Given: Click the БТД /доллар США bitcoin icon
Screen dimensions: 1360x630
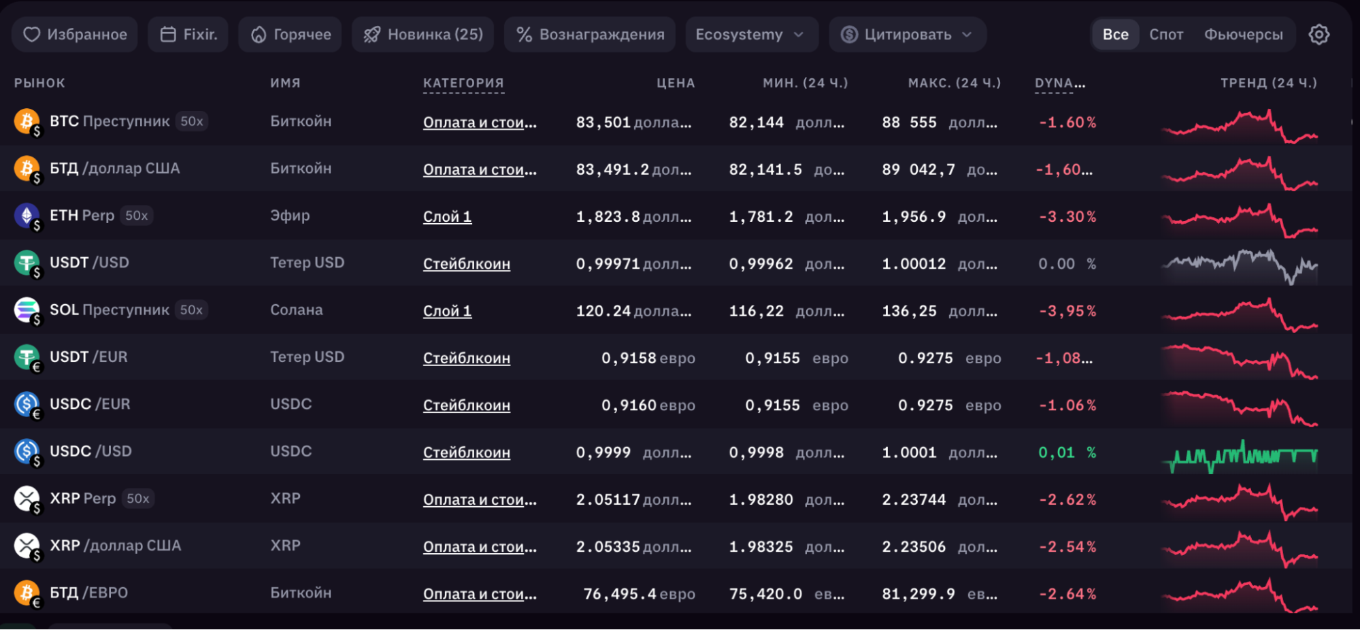Looking at the screenshot, I should [27, 169].
